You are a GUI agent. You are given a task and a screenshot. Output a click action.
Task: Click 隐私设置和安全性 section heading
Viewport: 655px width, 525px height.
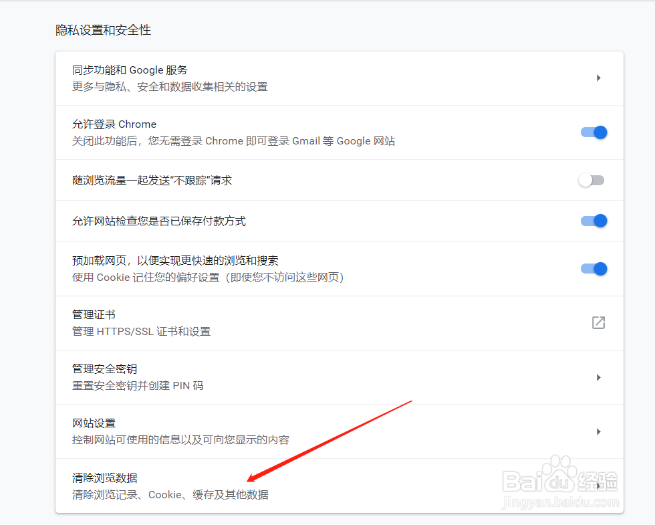103,30
